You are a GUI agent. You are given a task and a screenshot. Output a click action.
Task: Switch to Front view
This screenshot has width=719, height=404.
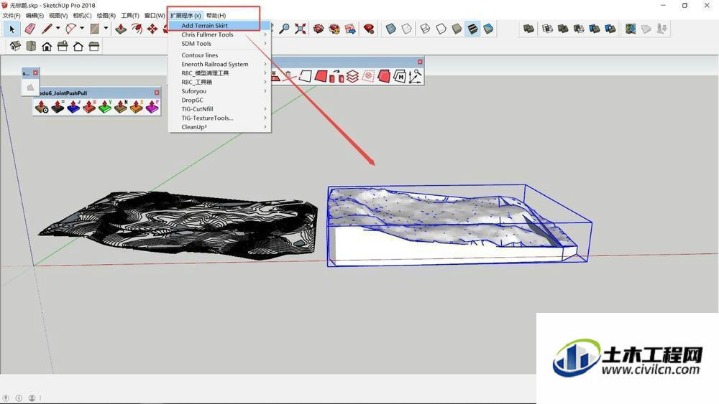click(x=47, y=46)
